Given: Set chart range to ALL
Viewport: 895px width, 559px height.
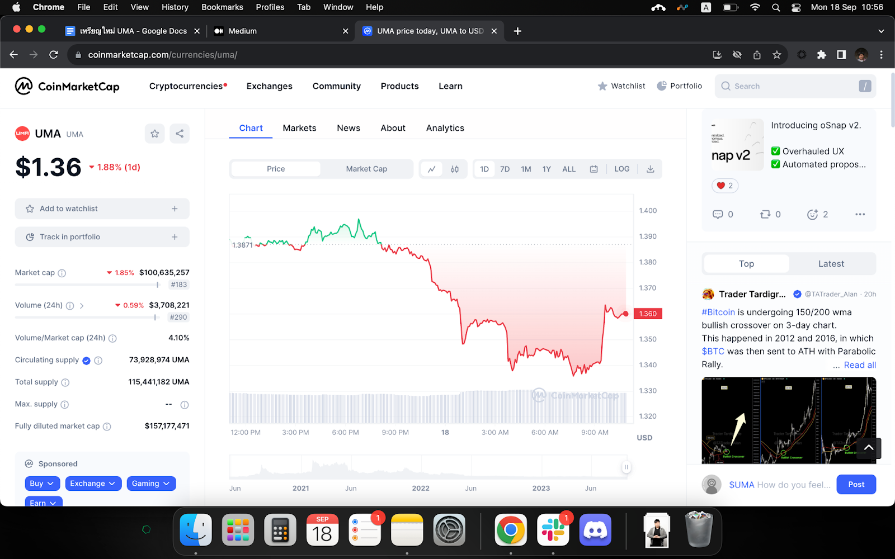Looking at the screenshot, I should click(569, 169).
